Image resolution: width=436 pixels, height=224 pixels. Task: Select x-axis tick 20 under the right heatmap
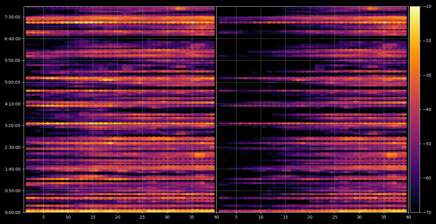(310, 217)
